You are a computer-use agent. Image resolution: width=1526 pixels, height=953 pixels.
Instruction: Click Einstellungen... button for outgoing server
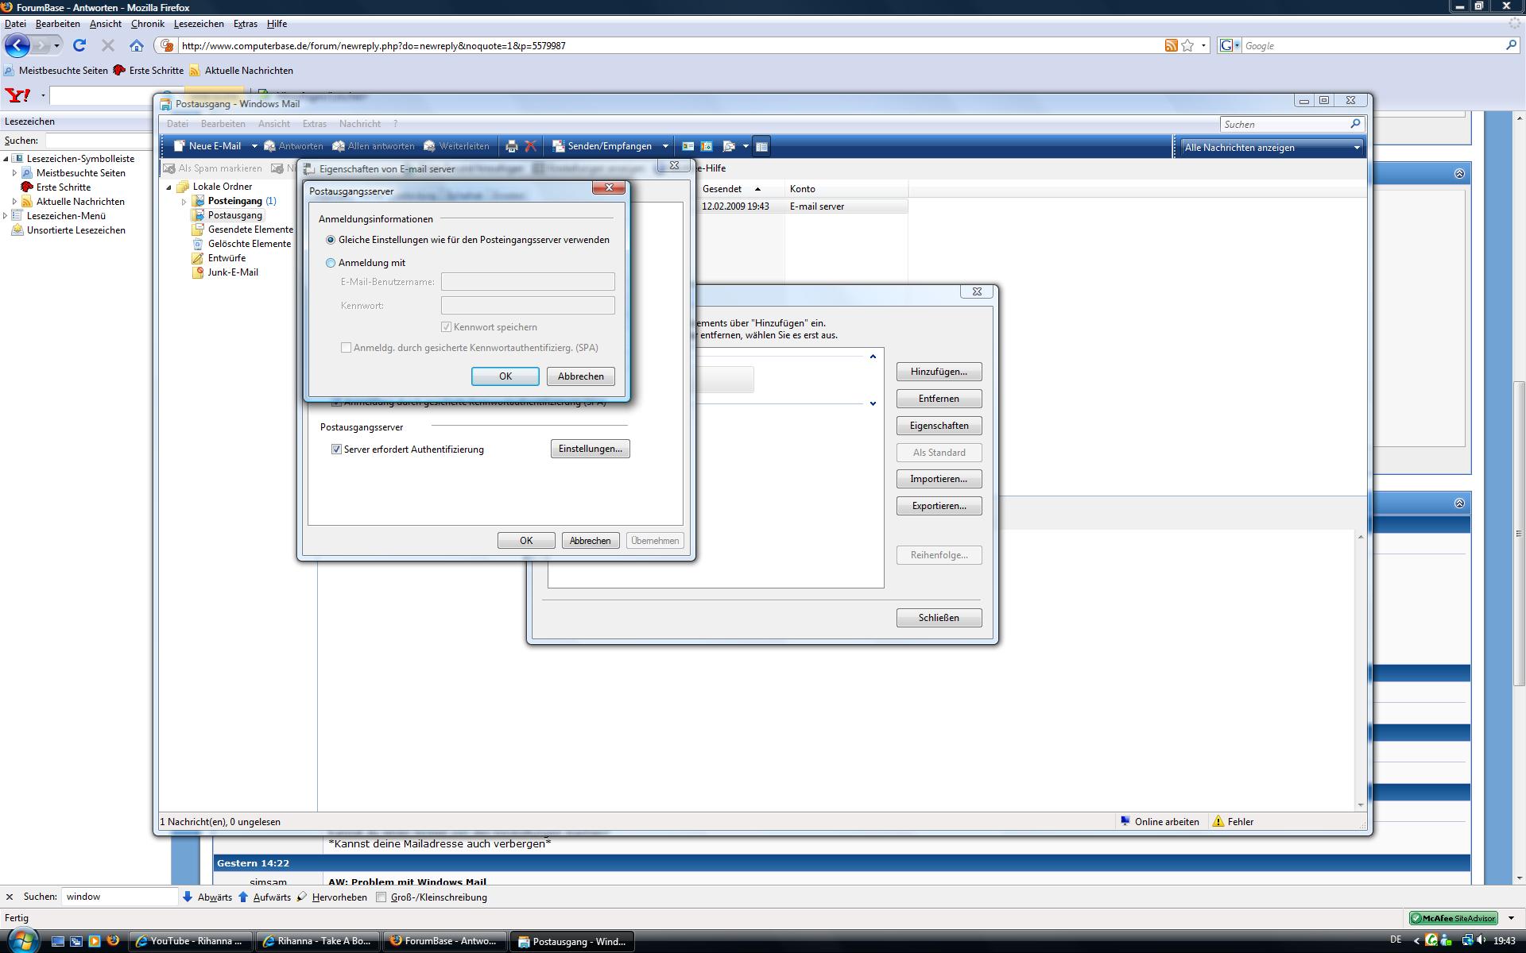[x=590, y=449]
